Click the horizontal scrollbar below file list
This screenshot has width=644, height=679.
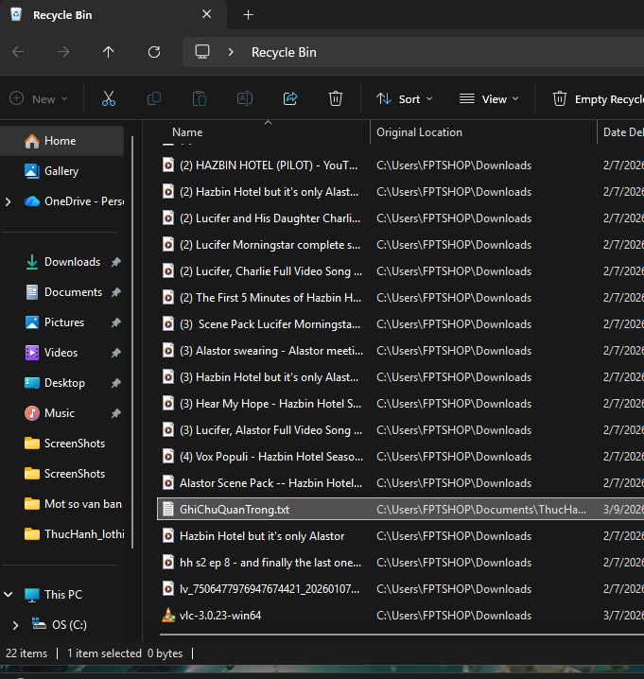402,635
